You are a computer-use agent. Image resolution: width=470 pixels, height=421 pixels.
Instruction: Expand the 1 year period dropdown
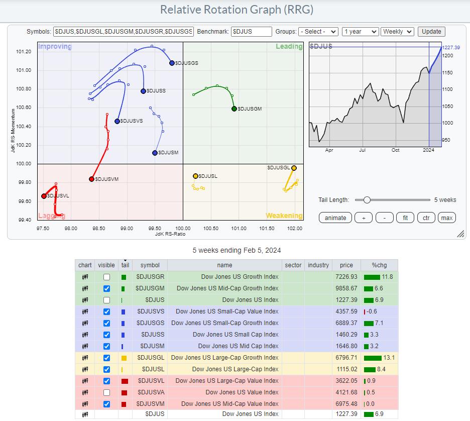click(x=360, y=31)
